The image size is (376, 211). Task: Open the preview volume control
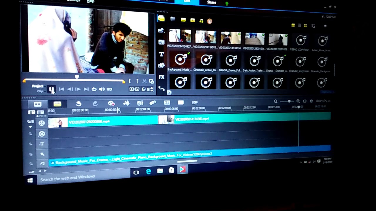(102, 89)
